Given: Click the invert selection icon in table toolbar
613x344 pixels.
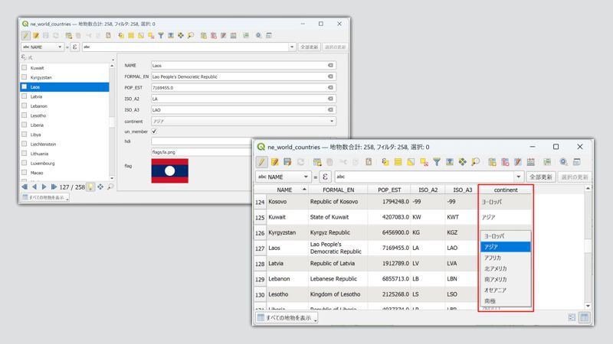Looking at the screenshot, I should (x=411, y=162).
